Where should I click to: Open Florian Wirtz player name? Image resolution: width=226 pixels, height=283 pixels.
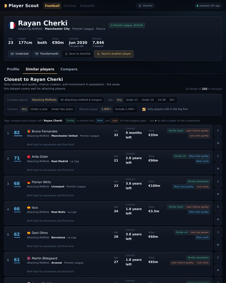pyautogui.click(x=41, y=182)
